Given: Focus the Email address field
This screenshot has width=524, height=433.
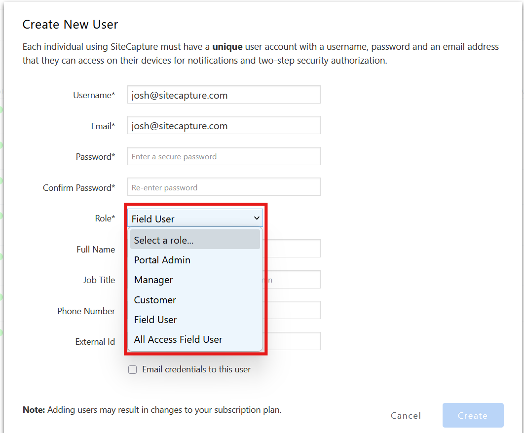Looking at the screenshot, I should click(x=224, y=125).
